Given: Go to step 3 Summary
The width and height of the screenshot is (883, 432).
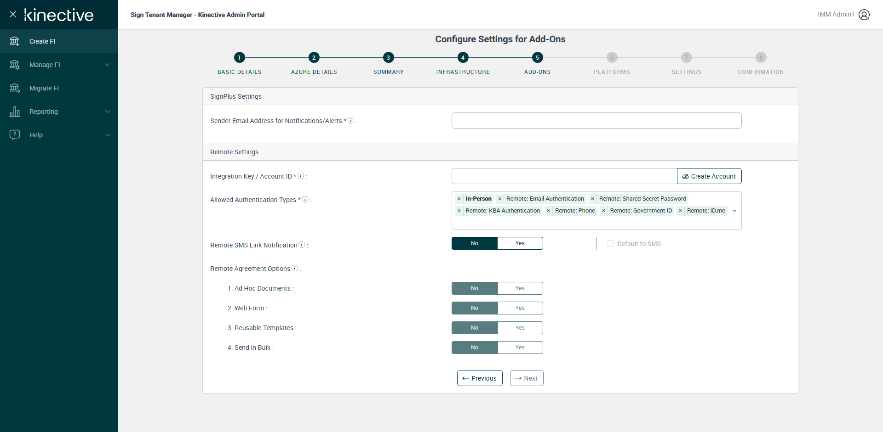Looking at the screenshot, I should pos(388,57).
